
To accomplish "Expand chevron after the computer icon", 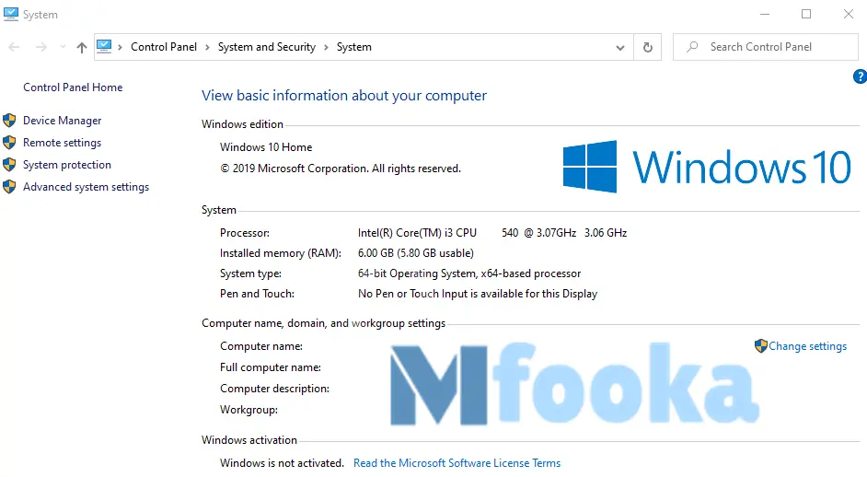I will (x=120, y=48).
